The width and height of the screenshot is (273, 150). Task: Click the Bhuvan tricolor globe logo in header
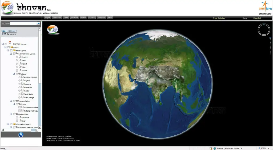[x=7, y=8]
